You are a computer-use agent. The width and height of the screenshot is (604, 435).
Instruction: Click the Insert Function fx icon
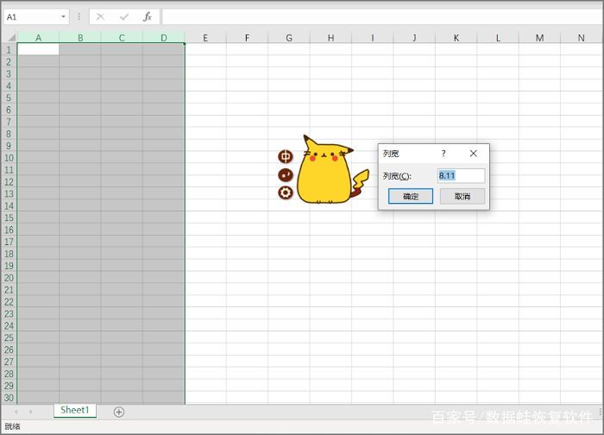click(x=148, y=16)
